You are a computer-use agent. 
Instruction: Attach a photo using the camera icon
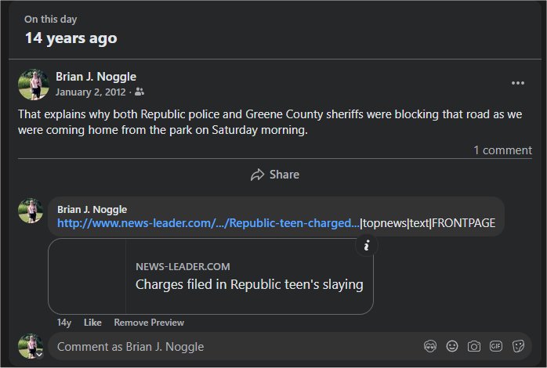point(473,346)
